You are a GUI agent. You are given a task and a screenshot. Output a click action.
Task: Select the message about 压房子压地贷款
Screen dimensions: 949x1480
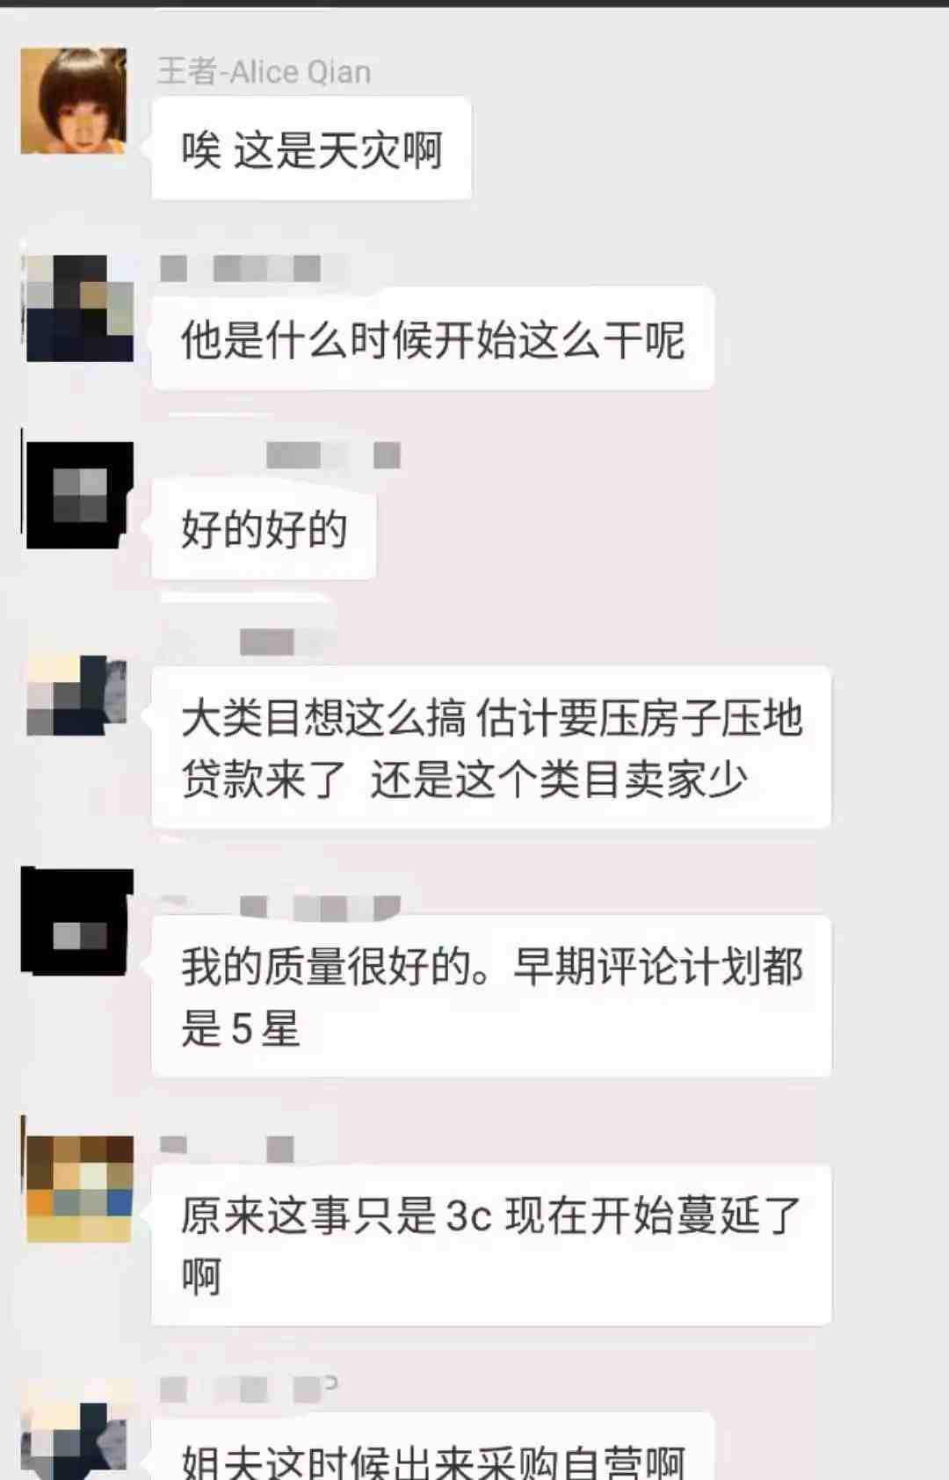tap(491, 748)
